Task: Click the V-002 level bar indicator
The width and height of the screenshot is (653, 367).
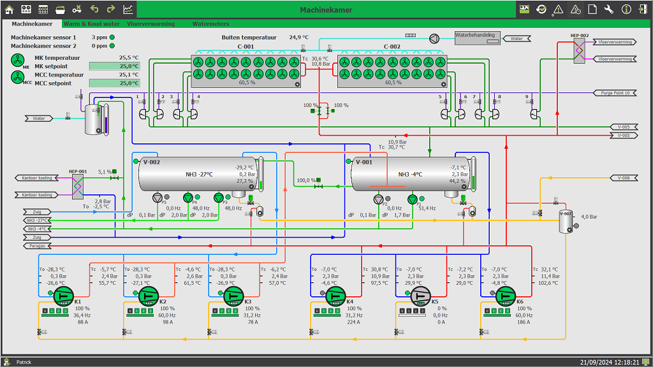Action: pos(261,173)
